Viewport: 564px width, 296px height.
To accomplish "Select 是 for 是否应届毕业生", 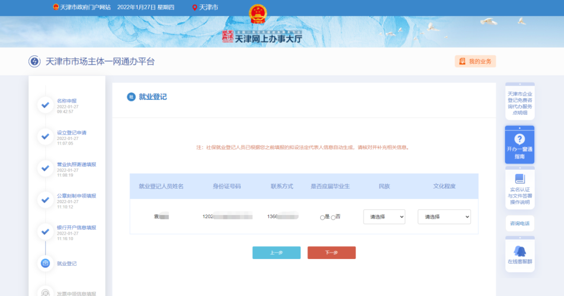I will point(322,217).
